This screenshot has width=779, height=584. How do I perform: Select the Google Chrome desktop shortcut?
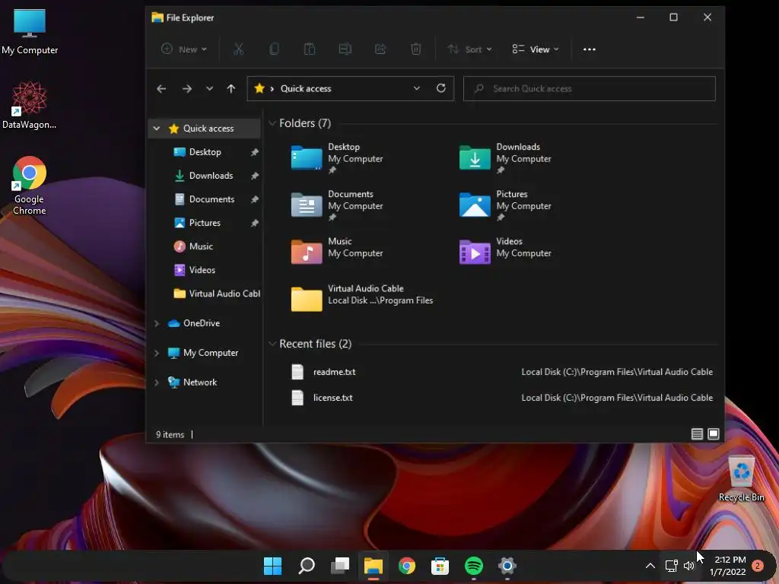(30, 186)
